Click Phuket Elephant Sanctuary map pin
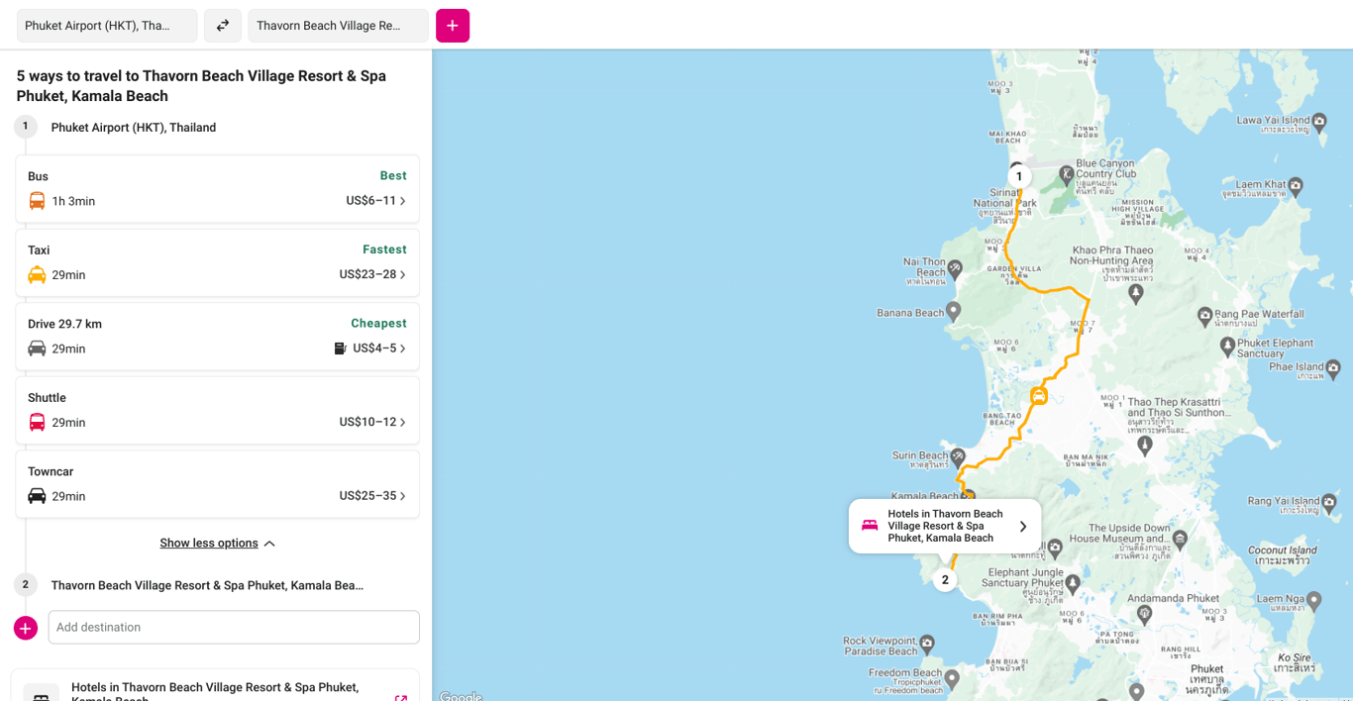The image size is (1353, 701). click(x=1228, y=346)
